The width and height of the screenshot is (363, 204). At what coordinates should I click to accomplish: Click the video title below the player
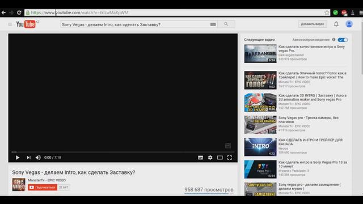[x=74, y=172]
